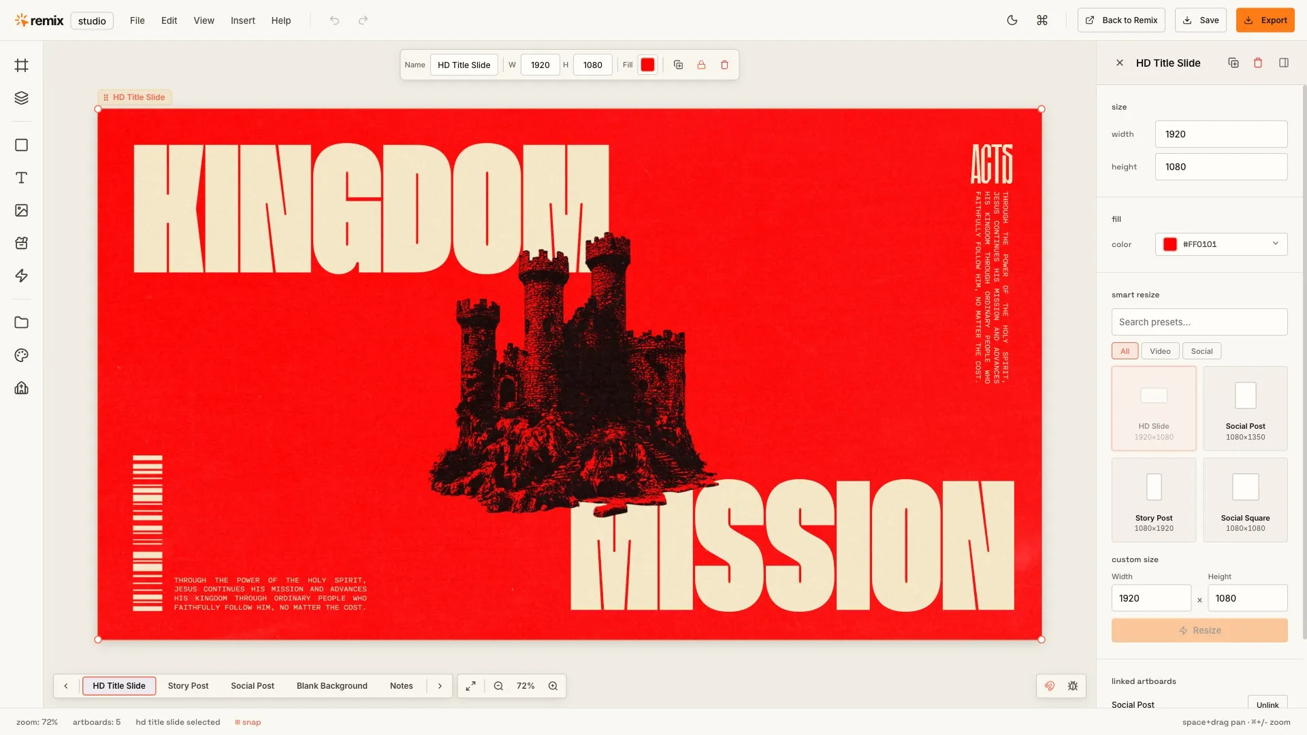Switch to Story Post artboard tab
This screenshot has width=1307, height=735.
[x=188, y=686]
